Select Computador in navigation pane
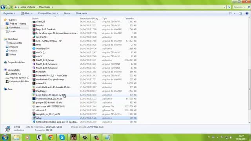Viewport: 251px width, 141px height. [x=14, y=70]
